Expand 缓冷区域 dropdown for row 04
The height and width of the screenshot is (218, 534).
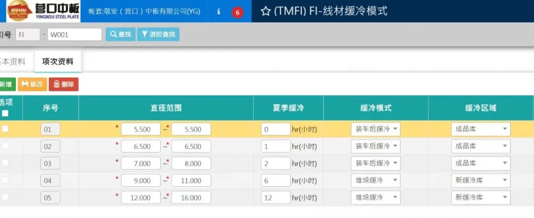tap(481, 180)
